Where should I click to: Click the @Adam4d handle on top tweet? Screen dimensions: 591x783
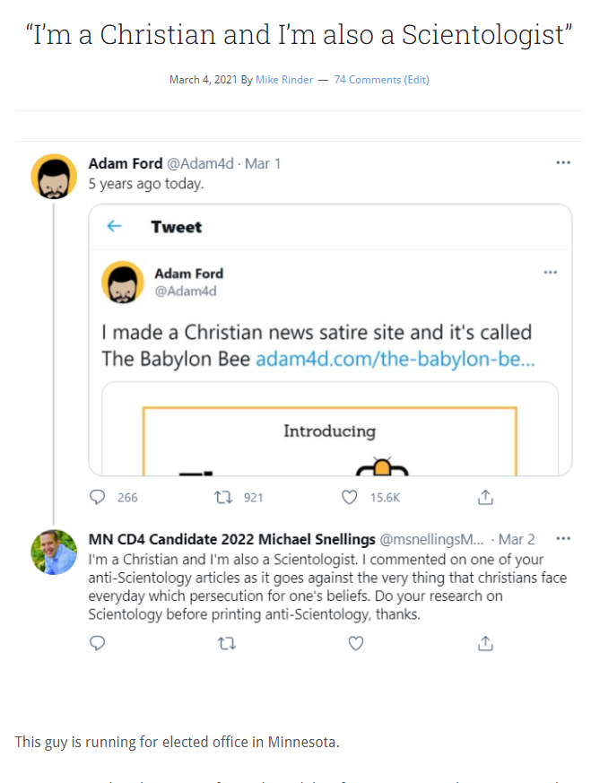tap(200, 164)
